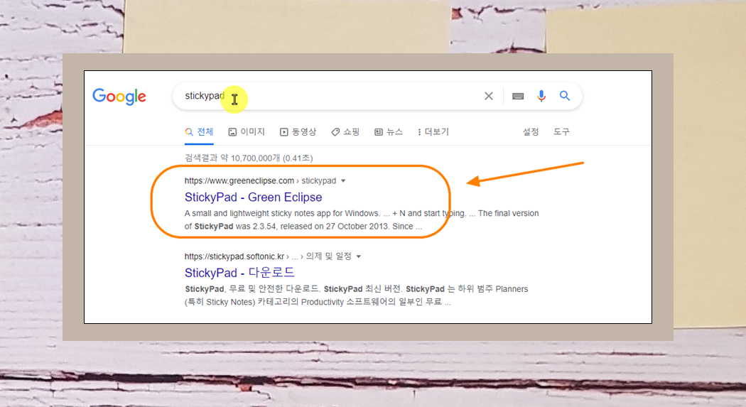This screenshot has height=407, width=746.
Task: Expand the dropdown arrow beside greeneclipse.com URL
Action: pos(343,180)
